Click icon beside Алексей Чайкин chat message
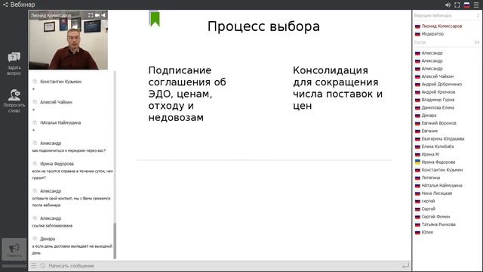The width and height of the screenshot is (483, 272). click(x=35, y=102)
